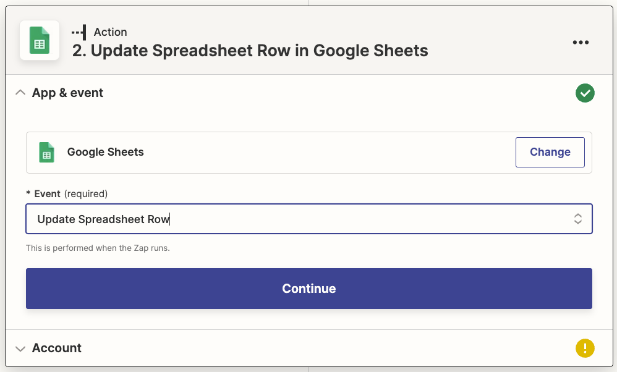Open the Event dropdown arrows
The image size is (617, 372).
coord(577,219)
